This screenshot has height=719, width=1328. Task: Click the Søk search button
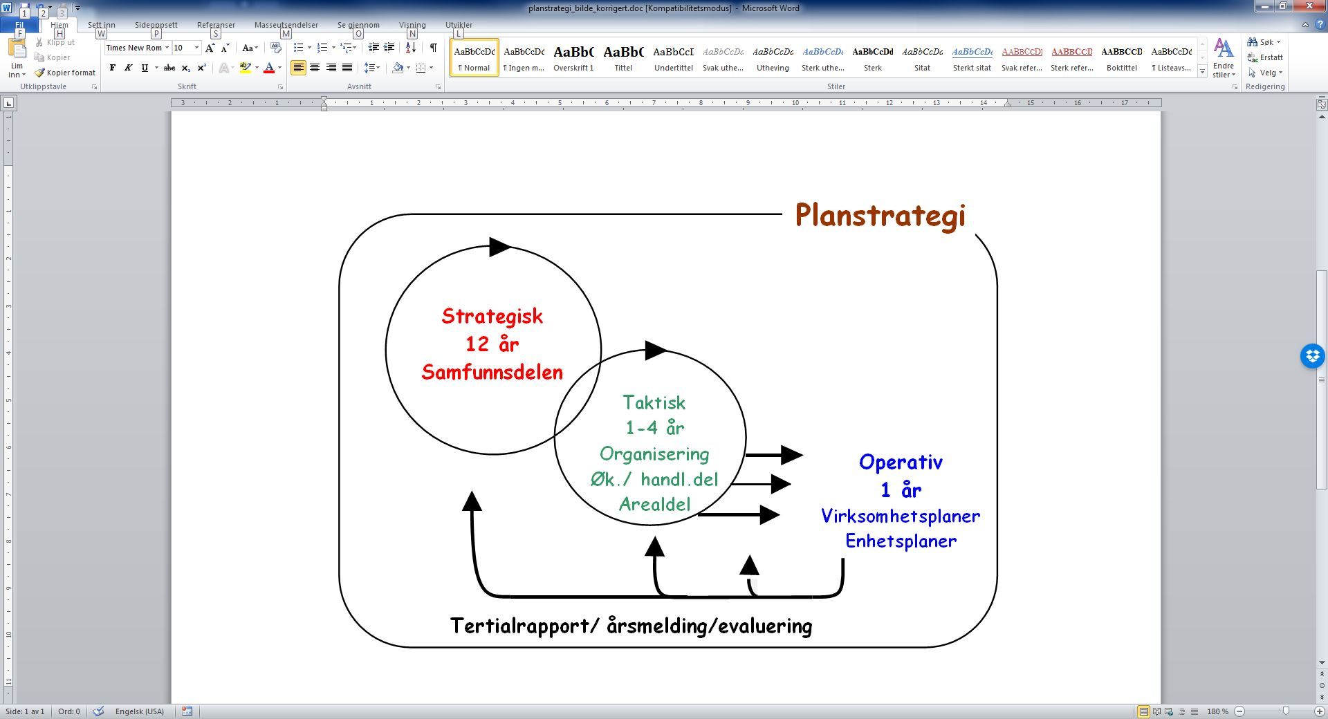[1264, 42]
